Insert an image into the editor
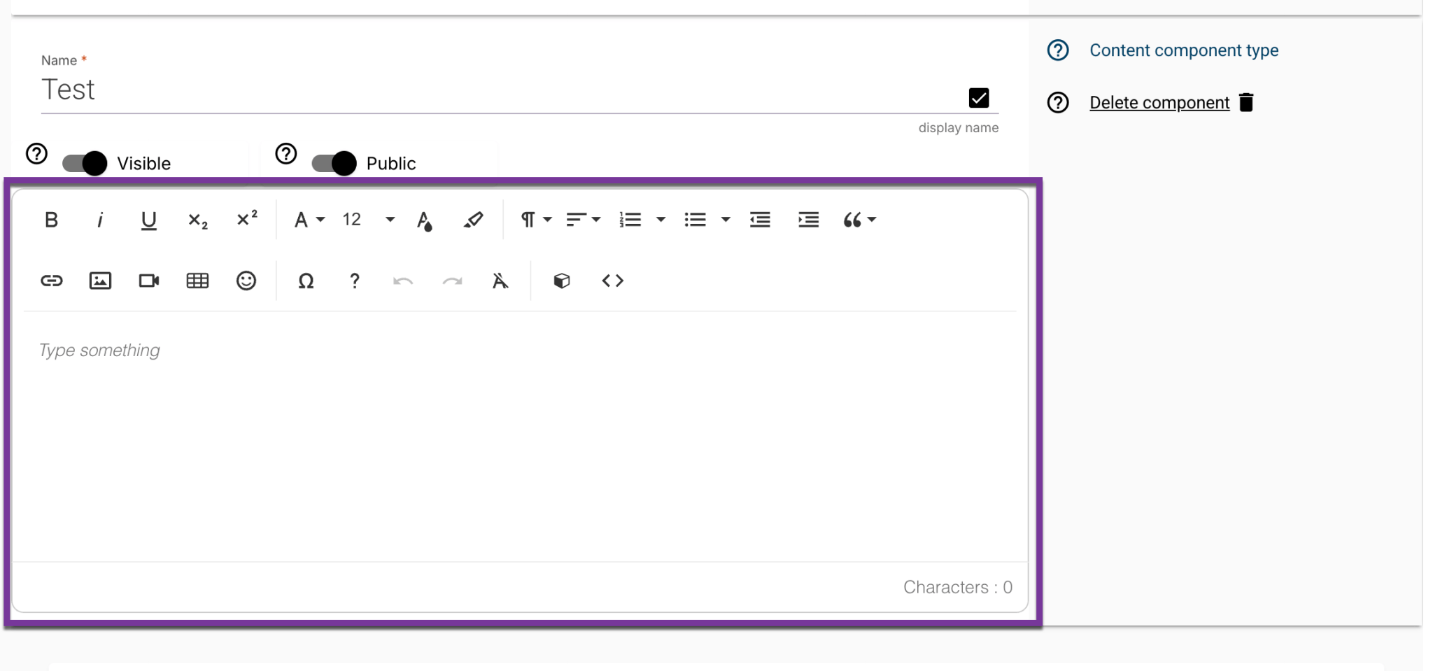This screenshot has height=671, width=1433. [x=100, y=281]
